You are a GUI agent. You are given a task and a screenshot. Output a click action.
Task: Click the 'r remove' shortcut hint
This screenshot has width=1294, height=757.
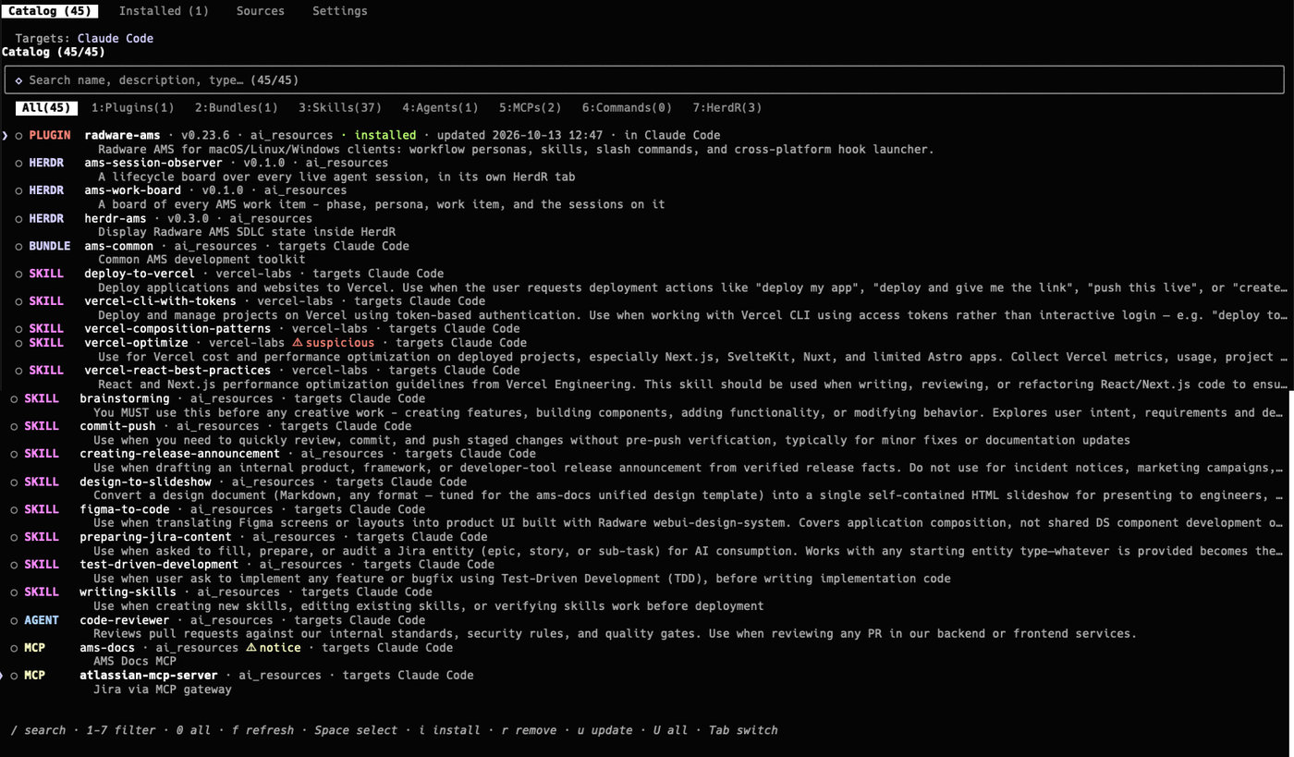[530, 730]
